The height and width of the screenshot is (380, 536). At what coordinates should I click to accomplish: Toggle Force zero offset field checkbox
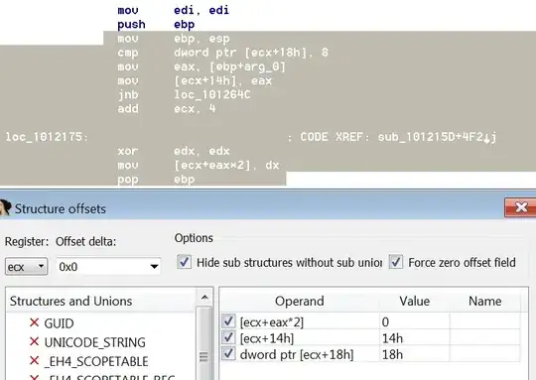coord(395,263)
